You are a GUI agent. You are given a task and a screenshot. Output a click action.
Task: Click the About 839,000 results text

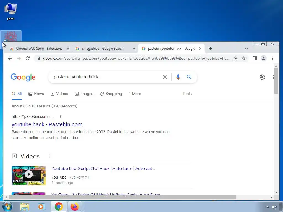[44, 106]
